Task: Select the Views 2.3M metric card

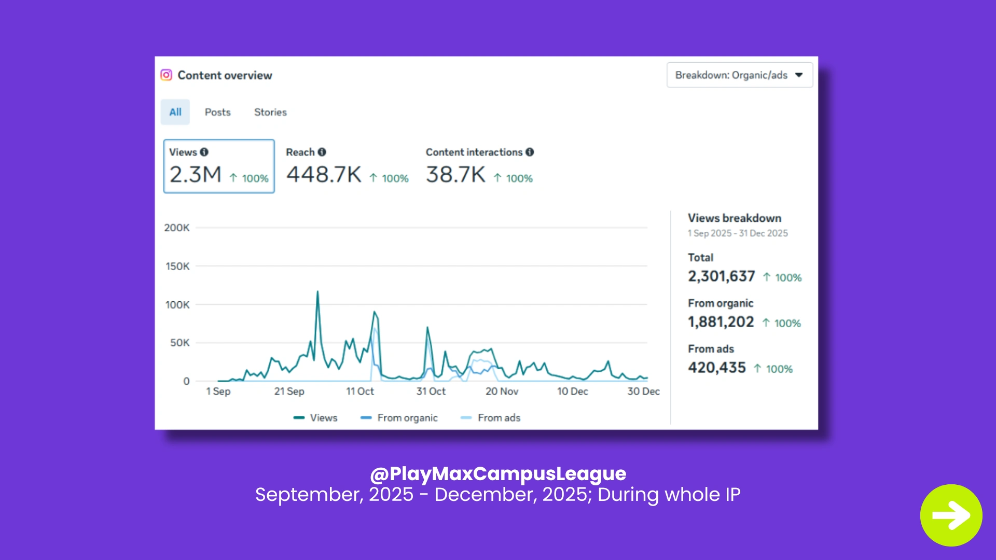Action: pos(219,166)
